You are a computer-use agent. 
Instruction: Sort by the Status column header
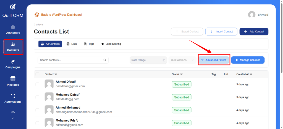tap(177, 74)
